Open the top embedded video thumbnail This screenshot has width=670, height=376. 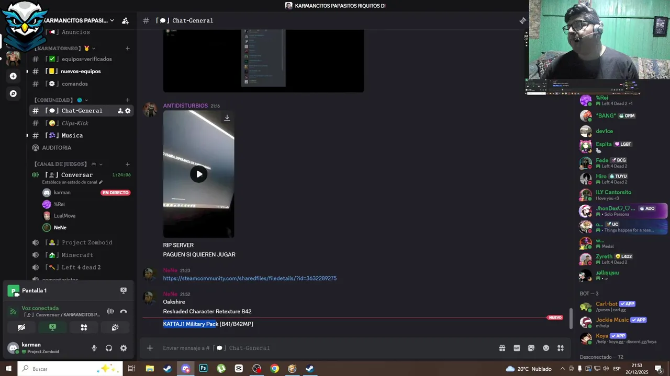click(263, 61)
